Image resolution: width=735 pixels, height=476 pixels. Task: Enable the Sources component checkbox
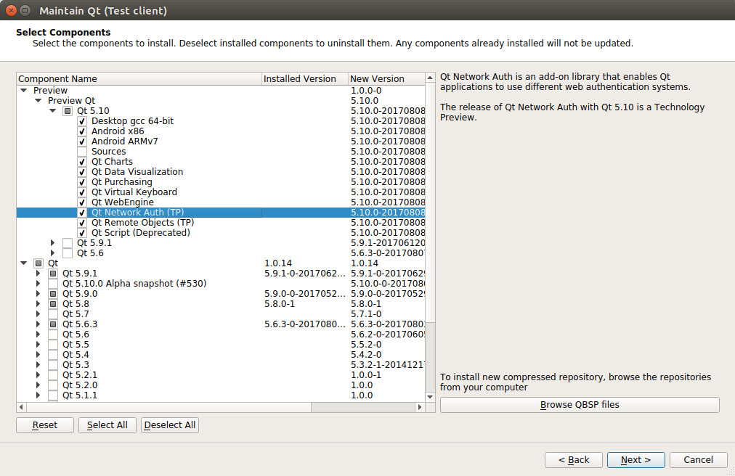pos(82,152)
